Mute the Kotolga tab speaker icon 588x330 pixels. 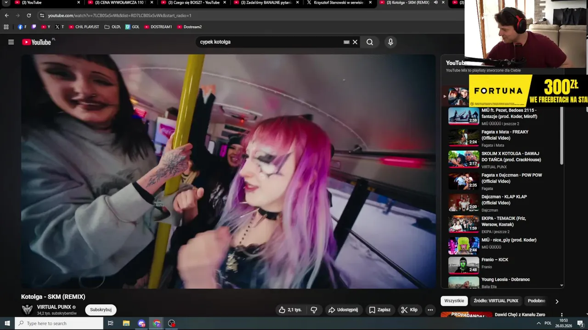coord(435,3)
